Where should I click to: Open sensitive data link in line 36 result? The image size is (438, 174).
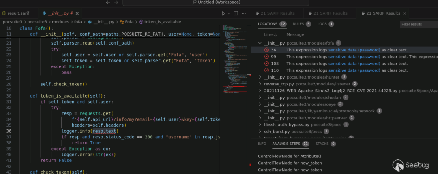(354, 50)
